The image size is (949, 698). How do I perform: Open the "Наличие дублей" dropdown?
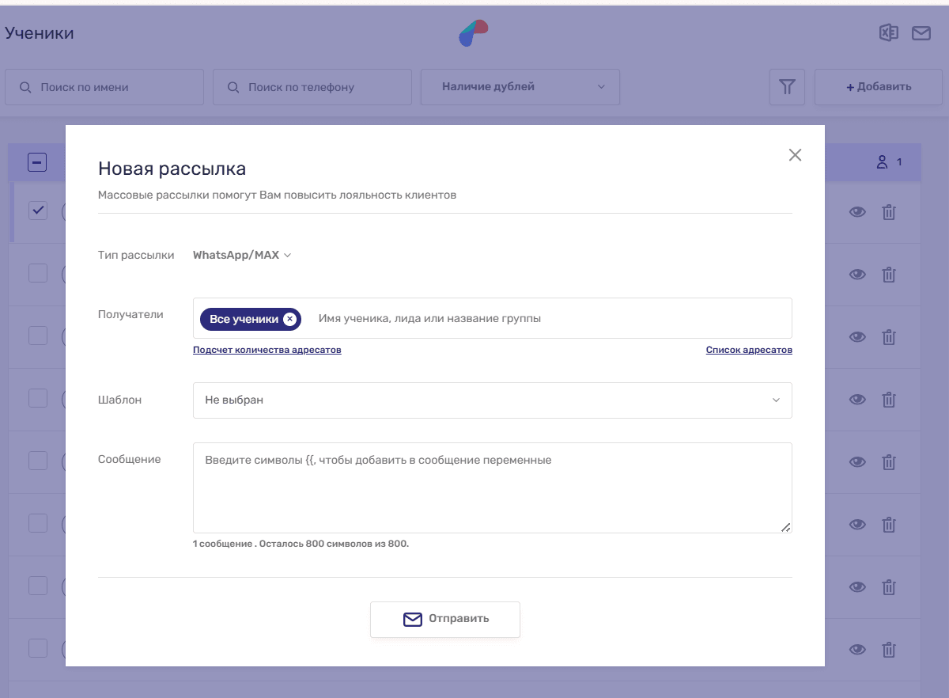pos(520,87)
